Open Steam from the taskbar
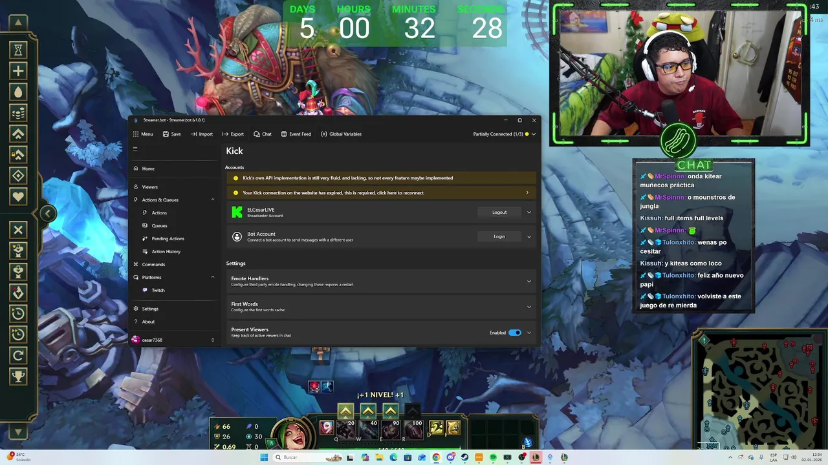Image resolution: width=828 pixels, height=465 pixels. pos(464,457)
